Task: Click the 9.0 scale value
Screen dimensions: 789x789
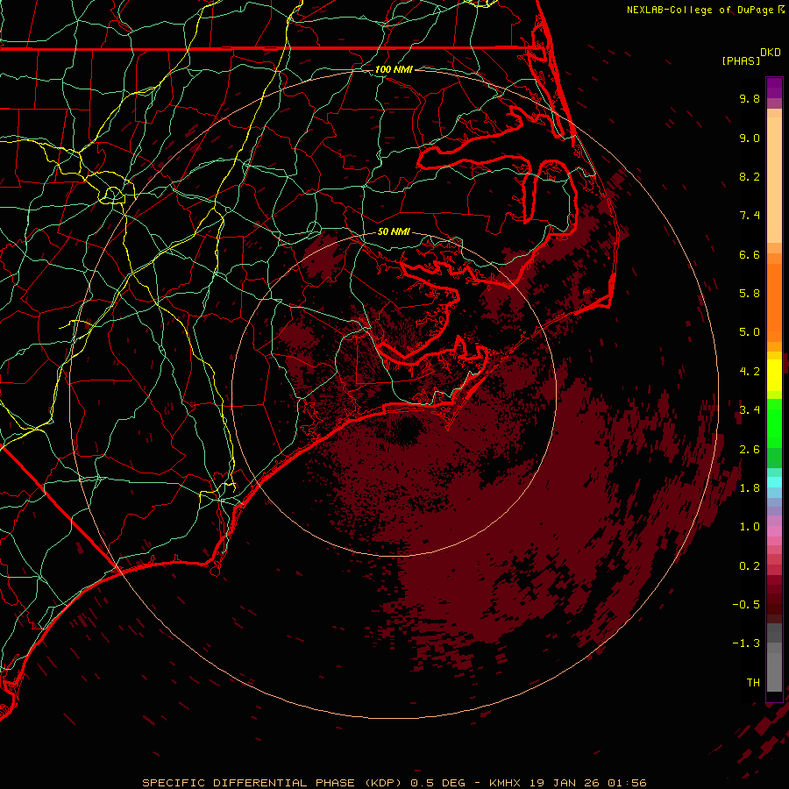Action: (750, 138)
